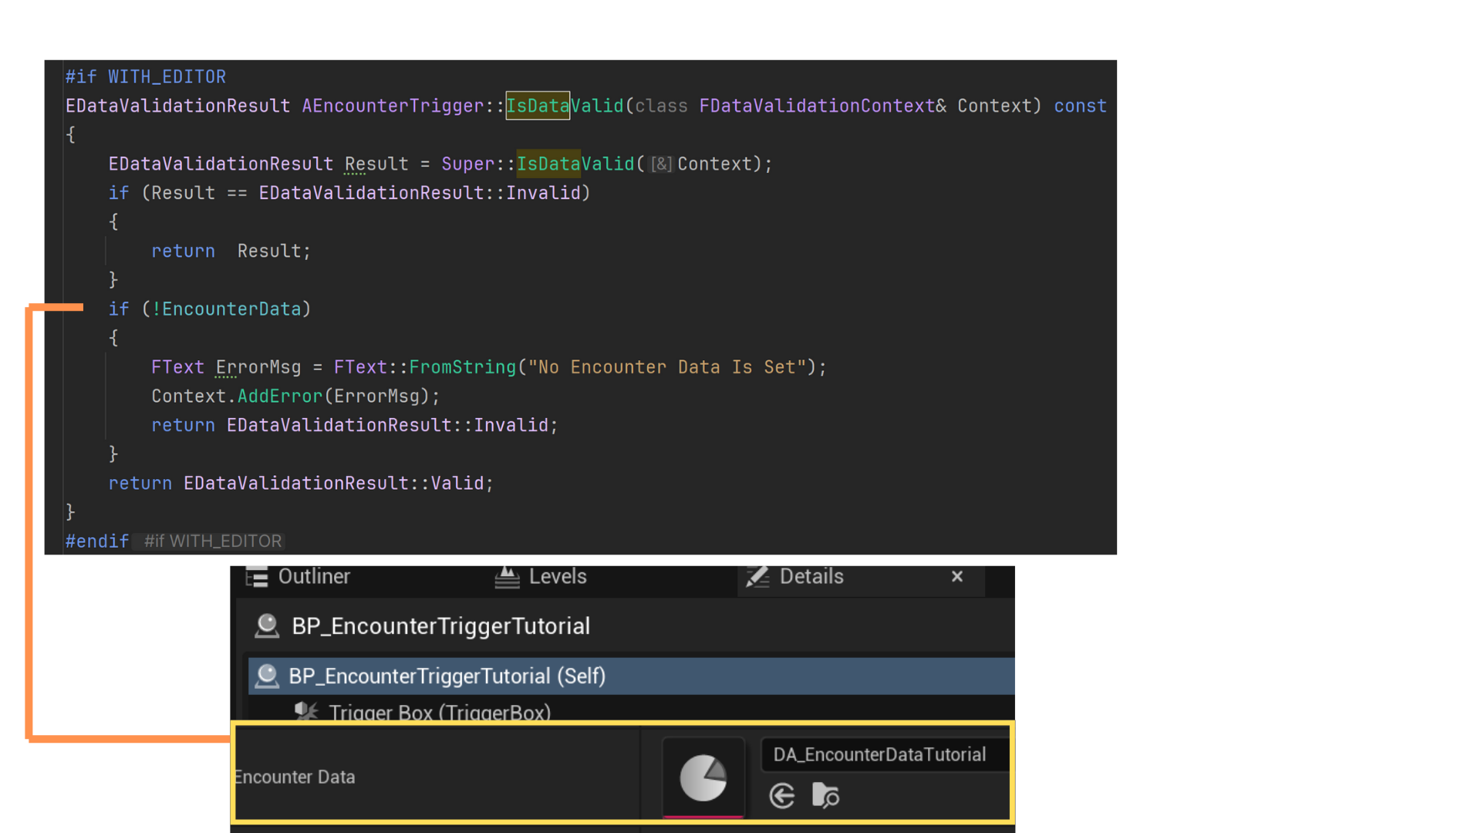Click the Encounter Data property label

(x=295, y=777)
